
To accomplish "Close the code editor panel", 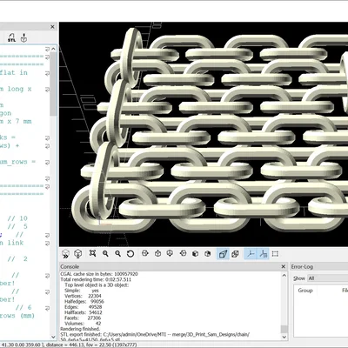I will point(52,27).
